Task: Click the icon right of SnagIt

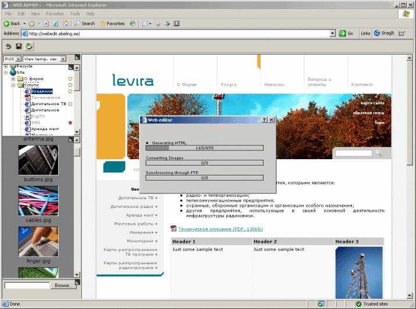Action: [402, 33]
